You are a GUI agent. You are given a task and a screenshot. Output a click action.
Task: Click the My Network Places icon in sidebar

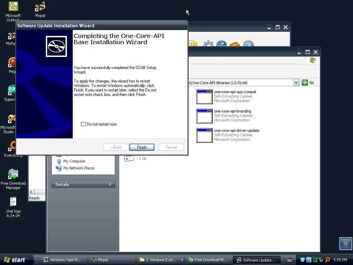[x=59, y=168]
